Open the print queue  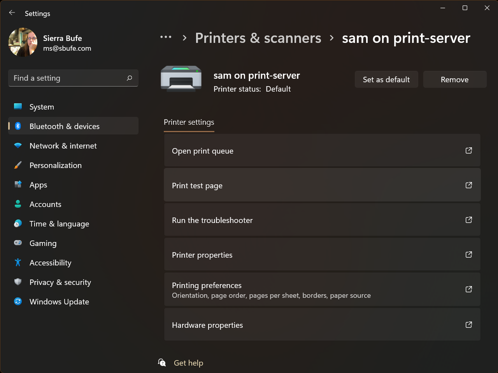(x=322, y=151)
